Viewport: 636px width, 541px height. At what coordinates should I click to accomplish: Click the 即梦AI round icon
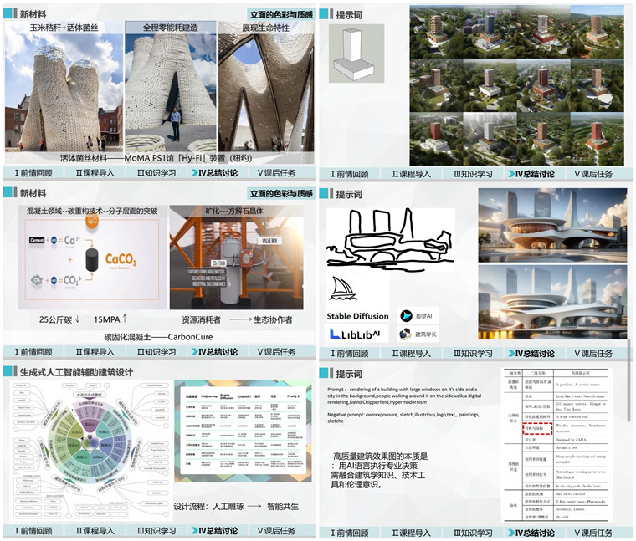[406, 316]
